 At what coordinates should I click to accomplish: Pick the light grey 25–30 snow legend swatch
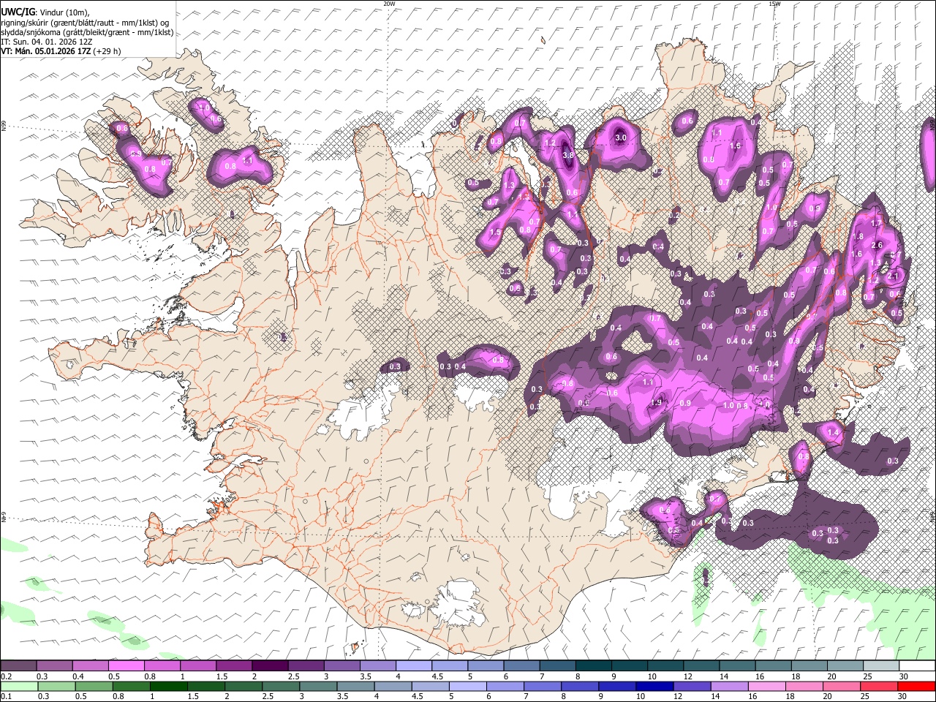(880, 666)
